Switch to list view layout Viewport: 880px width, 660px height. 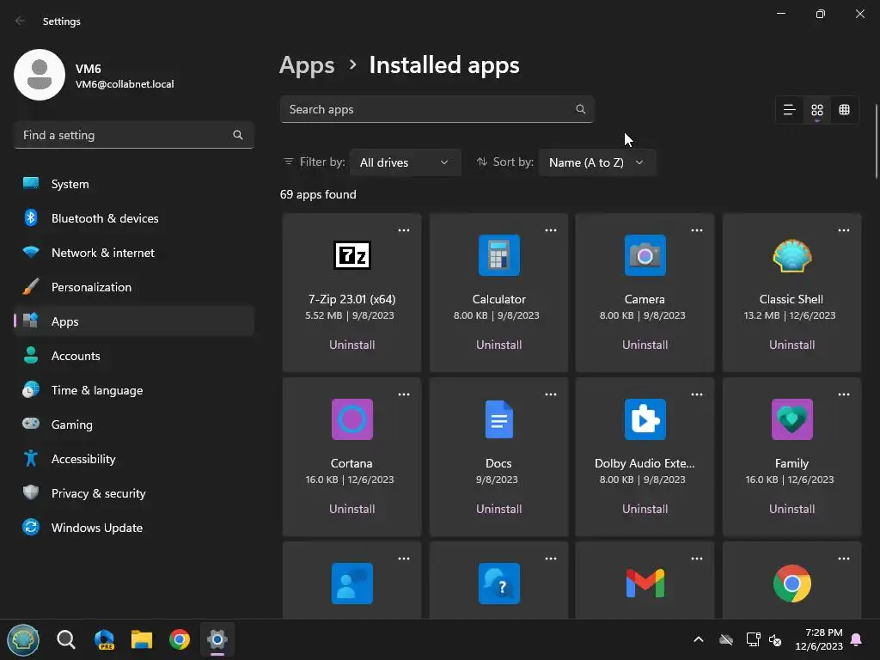pos(789,110)
